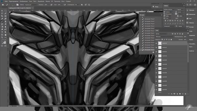Select the Zoom tool in the toolbox
197x111 pixels.
tap(2, 37)
